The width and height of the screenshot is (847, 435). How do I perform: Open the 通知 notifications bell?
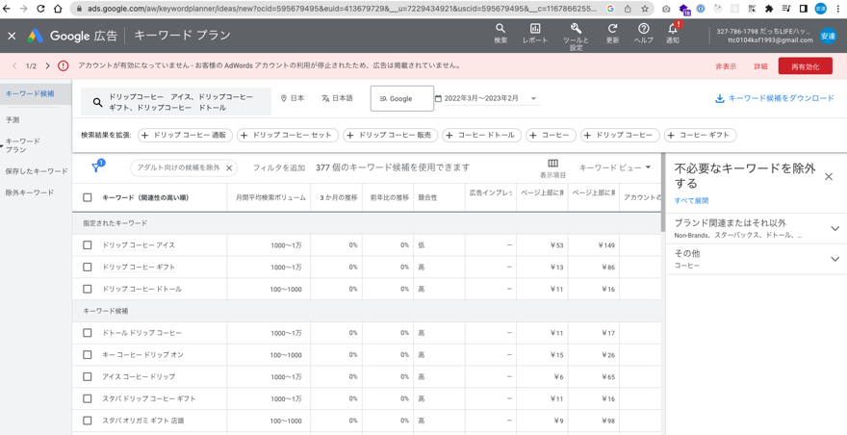pos(673,34)
